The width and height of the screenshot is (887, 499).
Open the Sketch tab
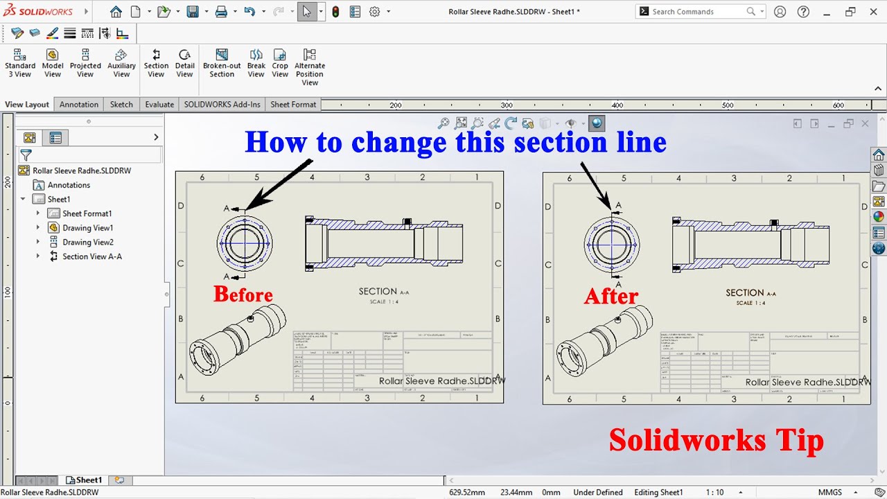[121, 105]
